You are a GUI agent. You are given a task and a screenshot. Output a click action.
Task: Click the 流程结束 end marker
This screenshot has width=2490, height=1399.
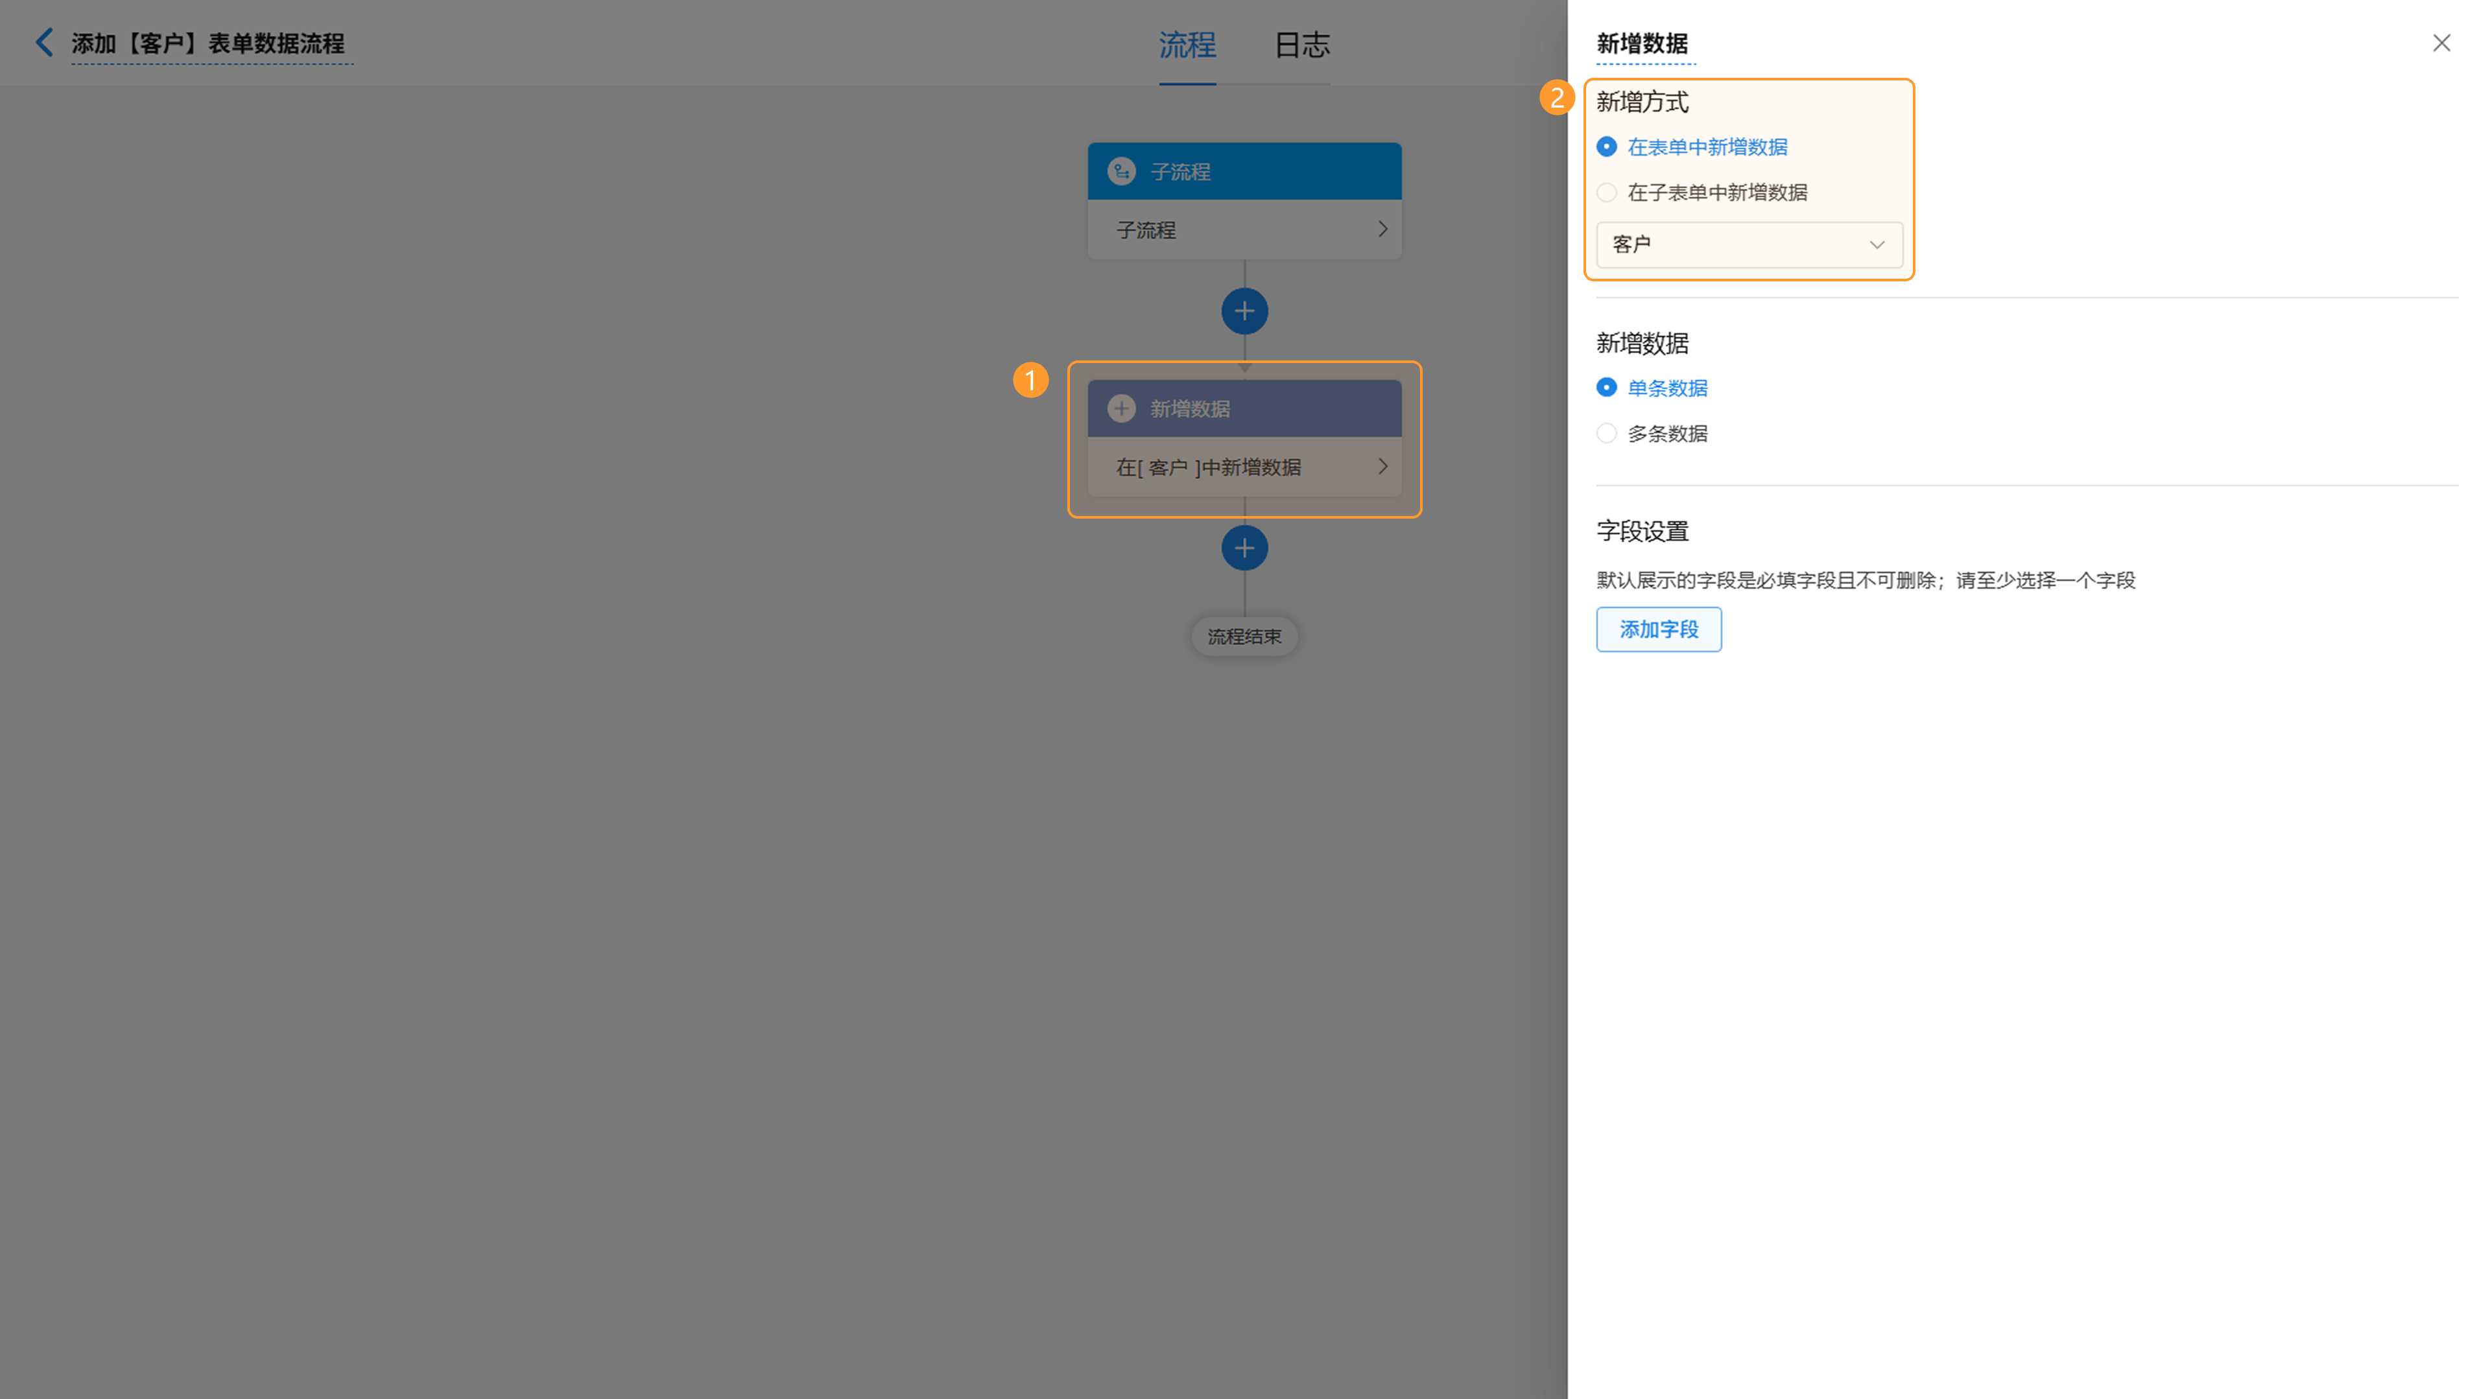click(x=1244, y=637)
